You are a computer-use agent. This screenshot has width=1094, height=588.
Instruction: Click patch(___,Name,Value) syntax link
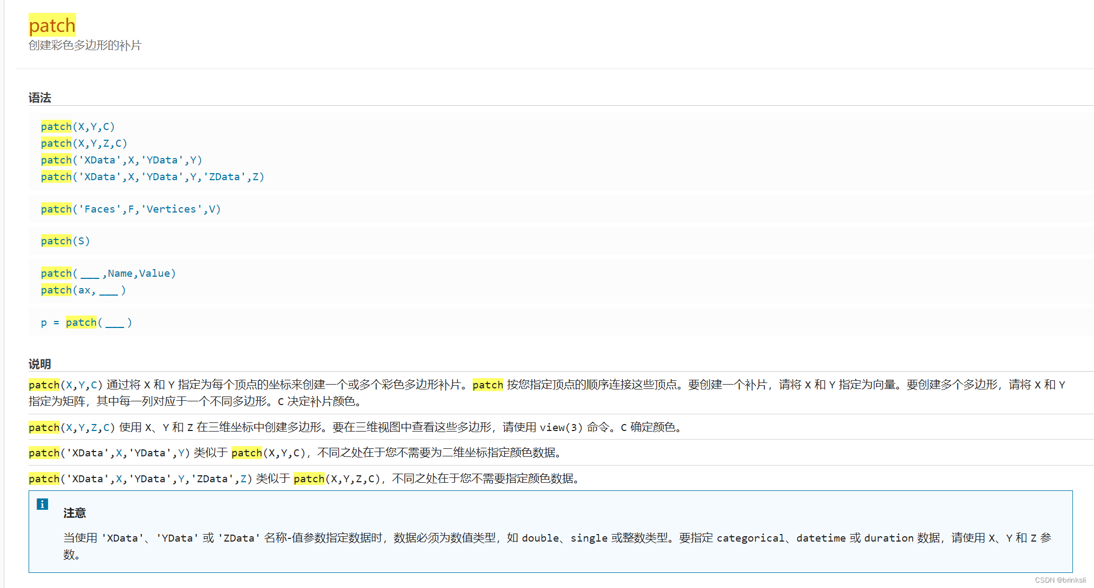point(108,274)
